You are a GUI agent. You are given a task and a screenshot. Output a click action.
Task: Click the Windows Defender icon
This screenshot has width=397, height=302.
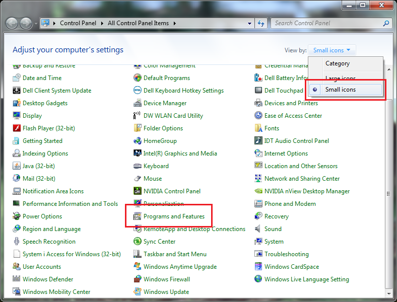[x=17, y=279]
